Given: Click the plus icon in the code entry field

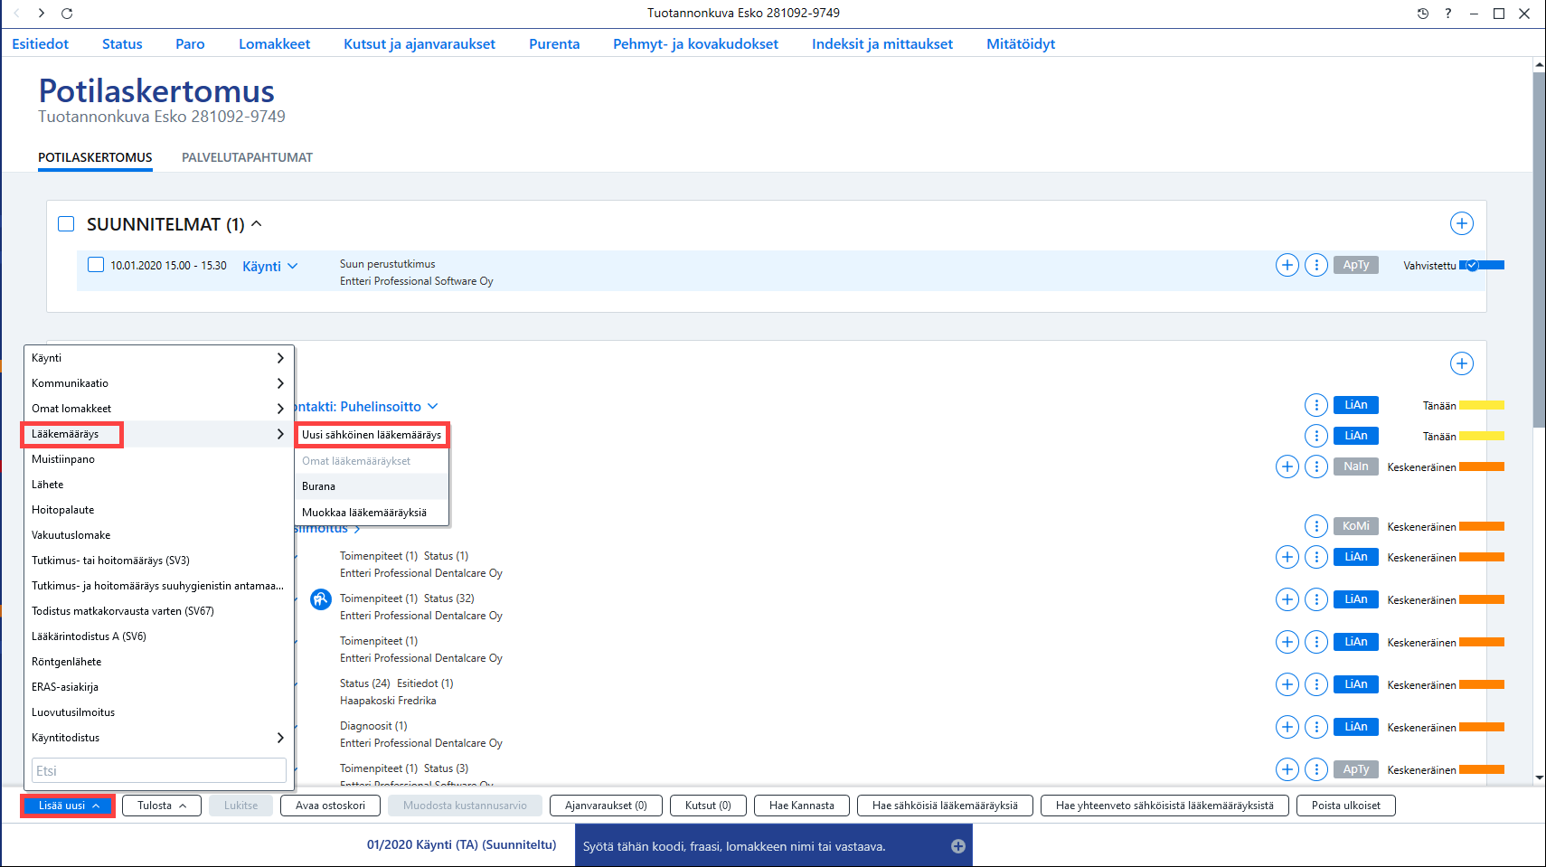Looking at the screenshot, I should click(x=958, y=846).
